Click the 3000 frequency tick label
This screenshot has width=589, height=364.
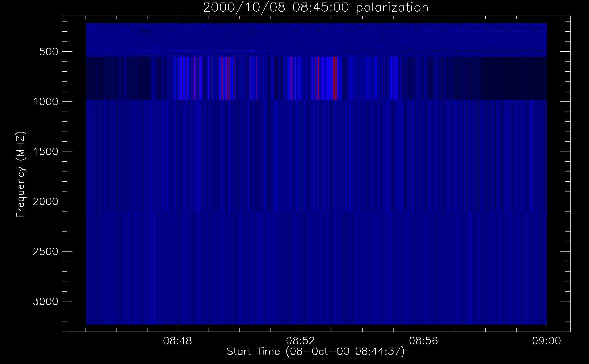click(46, 301)
